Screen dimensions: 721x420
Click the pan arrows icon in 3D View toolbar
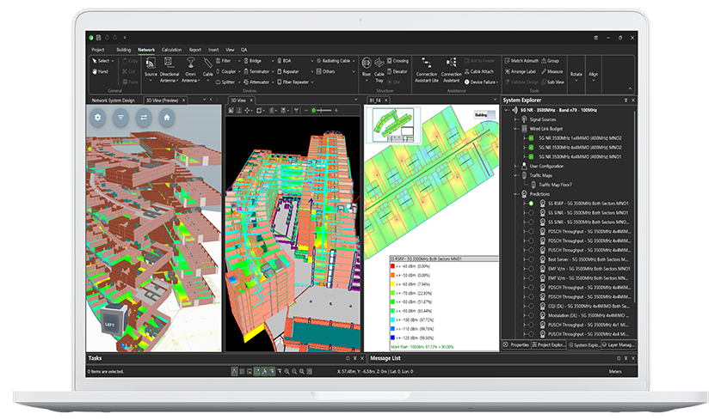point(248,111)
